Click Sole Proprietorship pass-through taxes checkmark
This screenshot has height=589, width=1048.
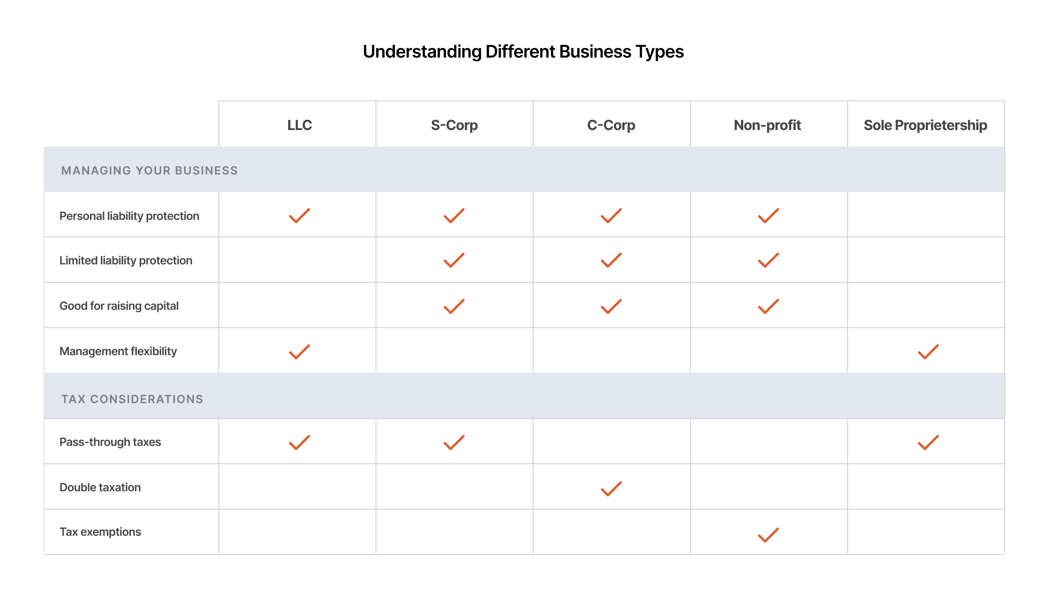[x=928, y=442]
